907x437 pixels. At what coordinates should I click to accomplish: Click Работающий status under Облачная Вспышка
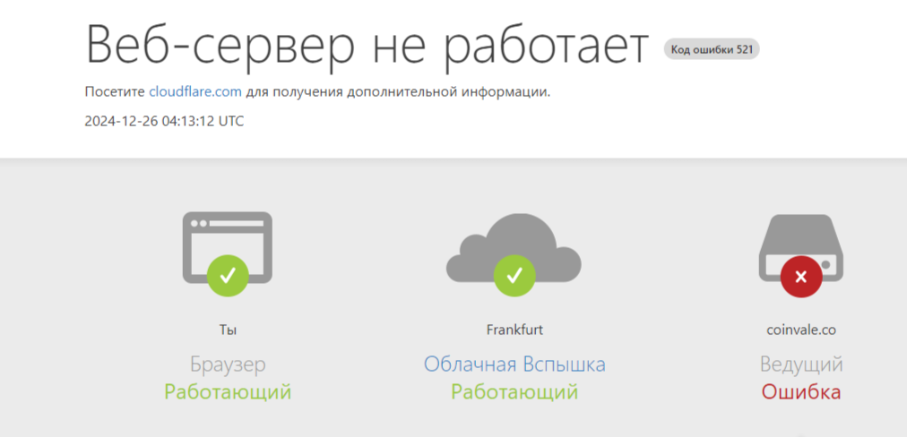pos(514,392)
